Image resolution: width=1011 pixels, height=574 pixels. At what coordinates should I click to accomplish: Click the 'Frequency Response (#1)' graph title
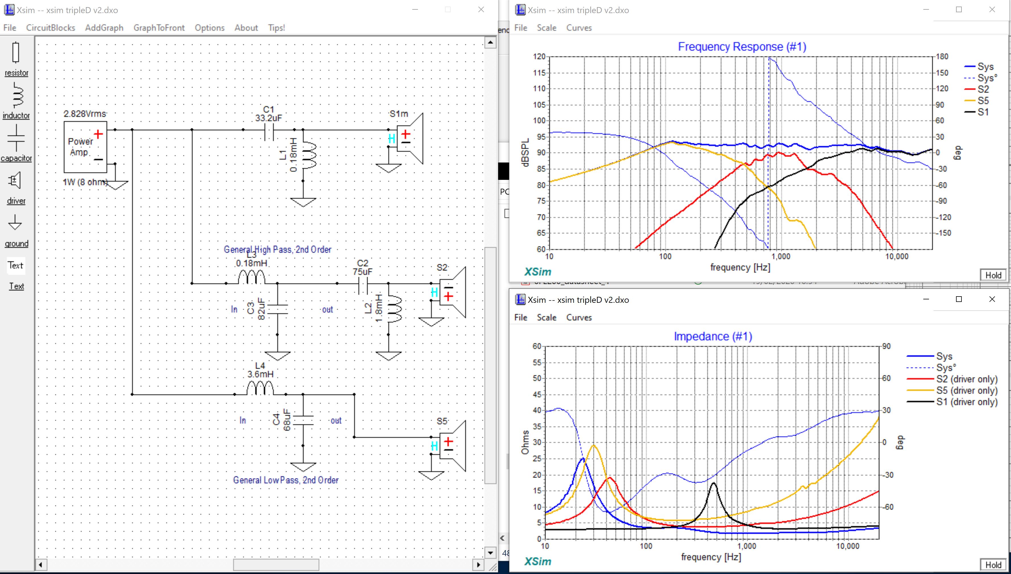(x=742, y=46)
